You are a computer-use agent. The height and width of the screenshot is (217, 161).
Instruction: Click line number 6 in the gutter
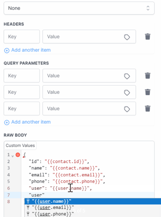(x=9, y=188)
